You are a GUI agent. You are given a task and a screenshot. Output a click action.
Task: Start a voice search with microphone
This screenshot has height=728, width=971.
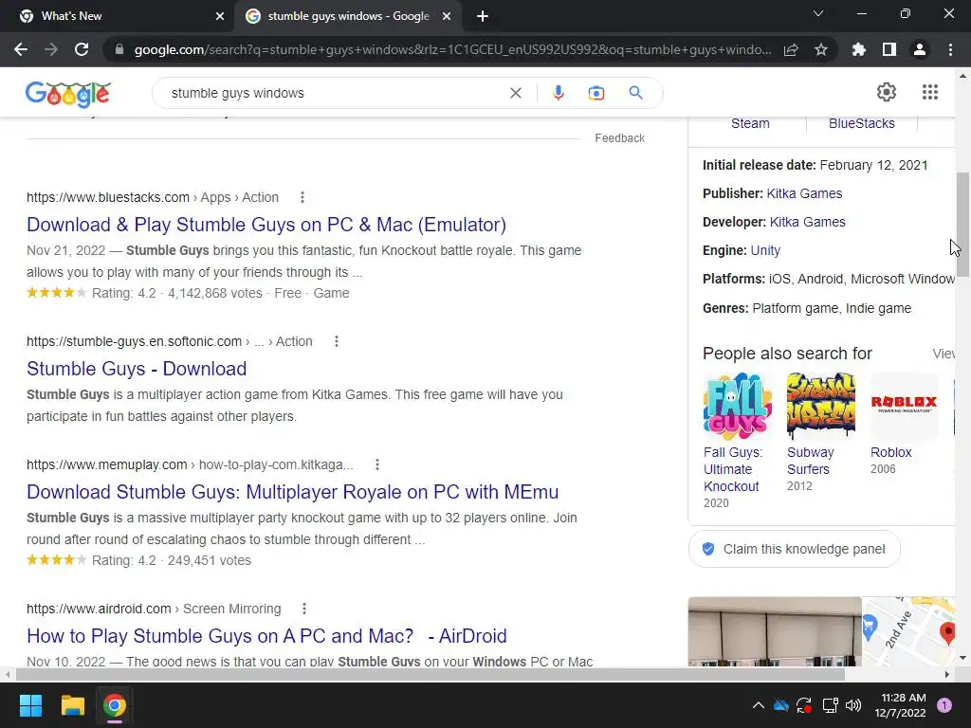558,93
